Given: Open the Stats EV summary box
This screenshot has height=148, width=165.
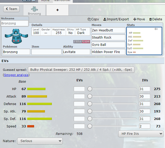Looking at the screenshot, I should coord(144,41).
